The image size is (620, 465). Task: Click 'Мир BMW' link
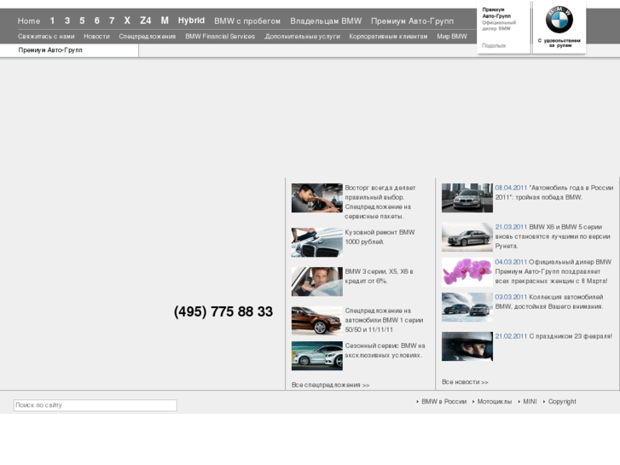(452, 37)
